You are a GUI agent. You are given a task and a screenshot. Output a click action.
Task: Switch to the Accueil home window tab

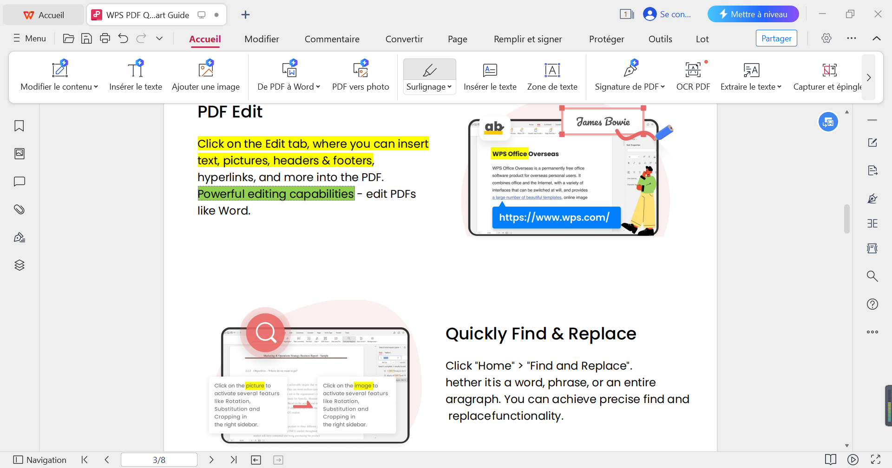tap(44, 15)
